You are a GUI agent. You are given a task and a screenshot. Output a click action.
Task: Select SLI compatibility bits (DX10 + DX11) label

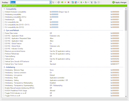tap(17, 25)
